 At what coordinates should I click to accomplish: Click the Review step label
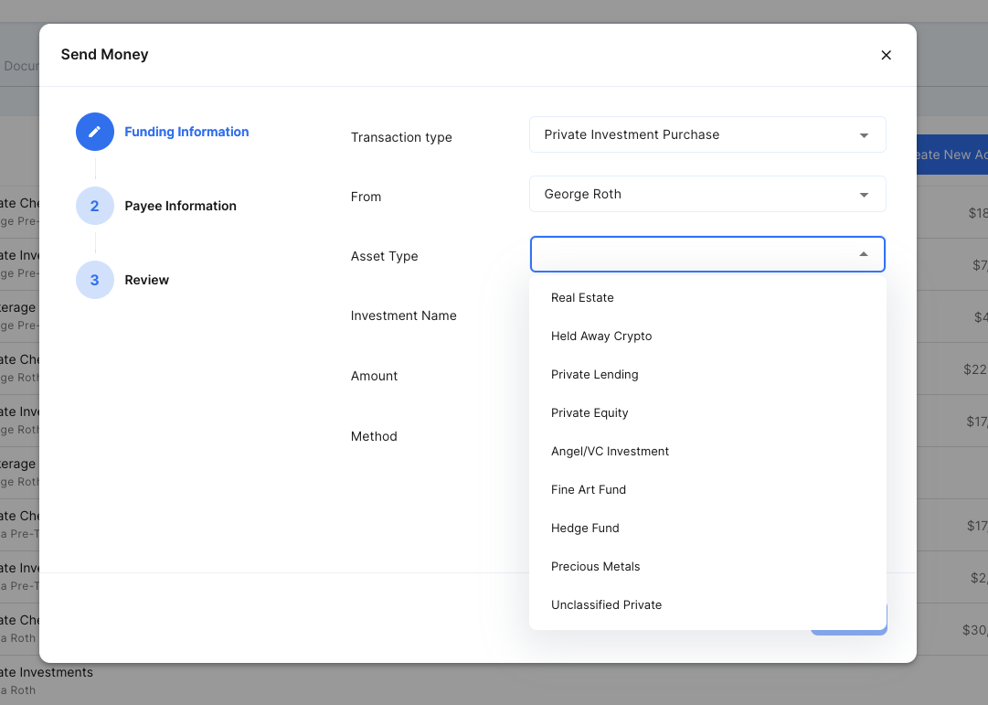146,280
